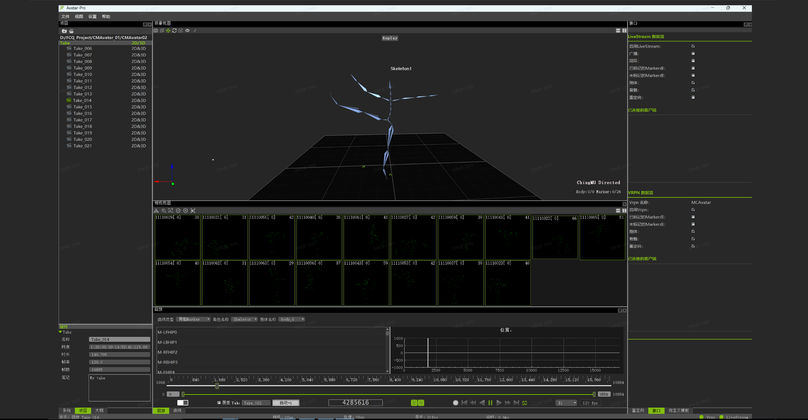
Task: Toggle the 启用LiveStream checkbox
Action: click(693, 46)
